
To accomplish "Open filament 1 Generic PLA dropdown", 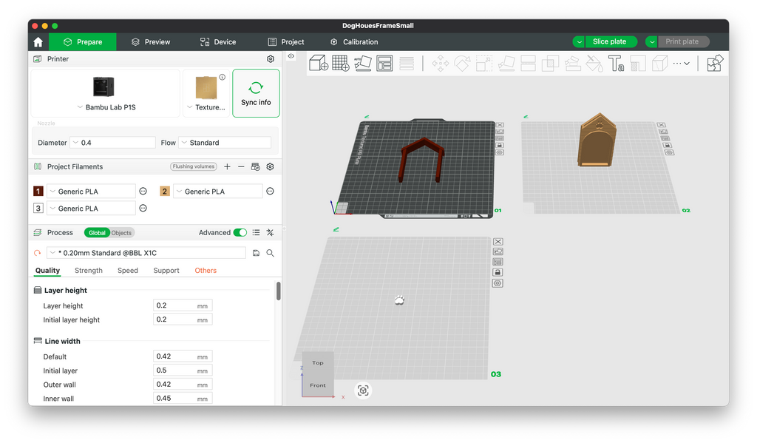I will [x=91, y=192].
